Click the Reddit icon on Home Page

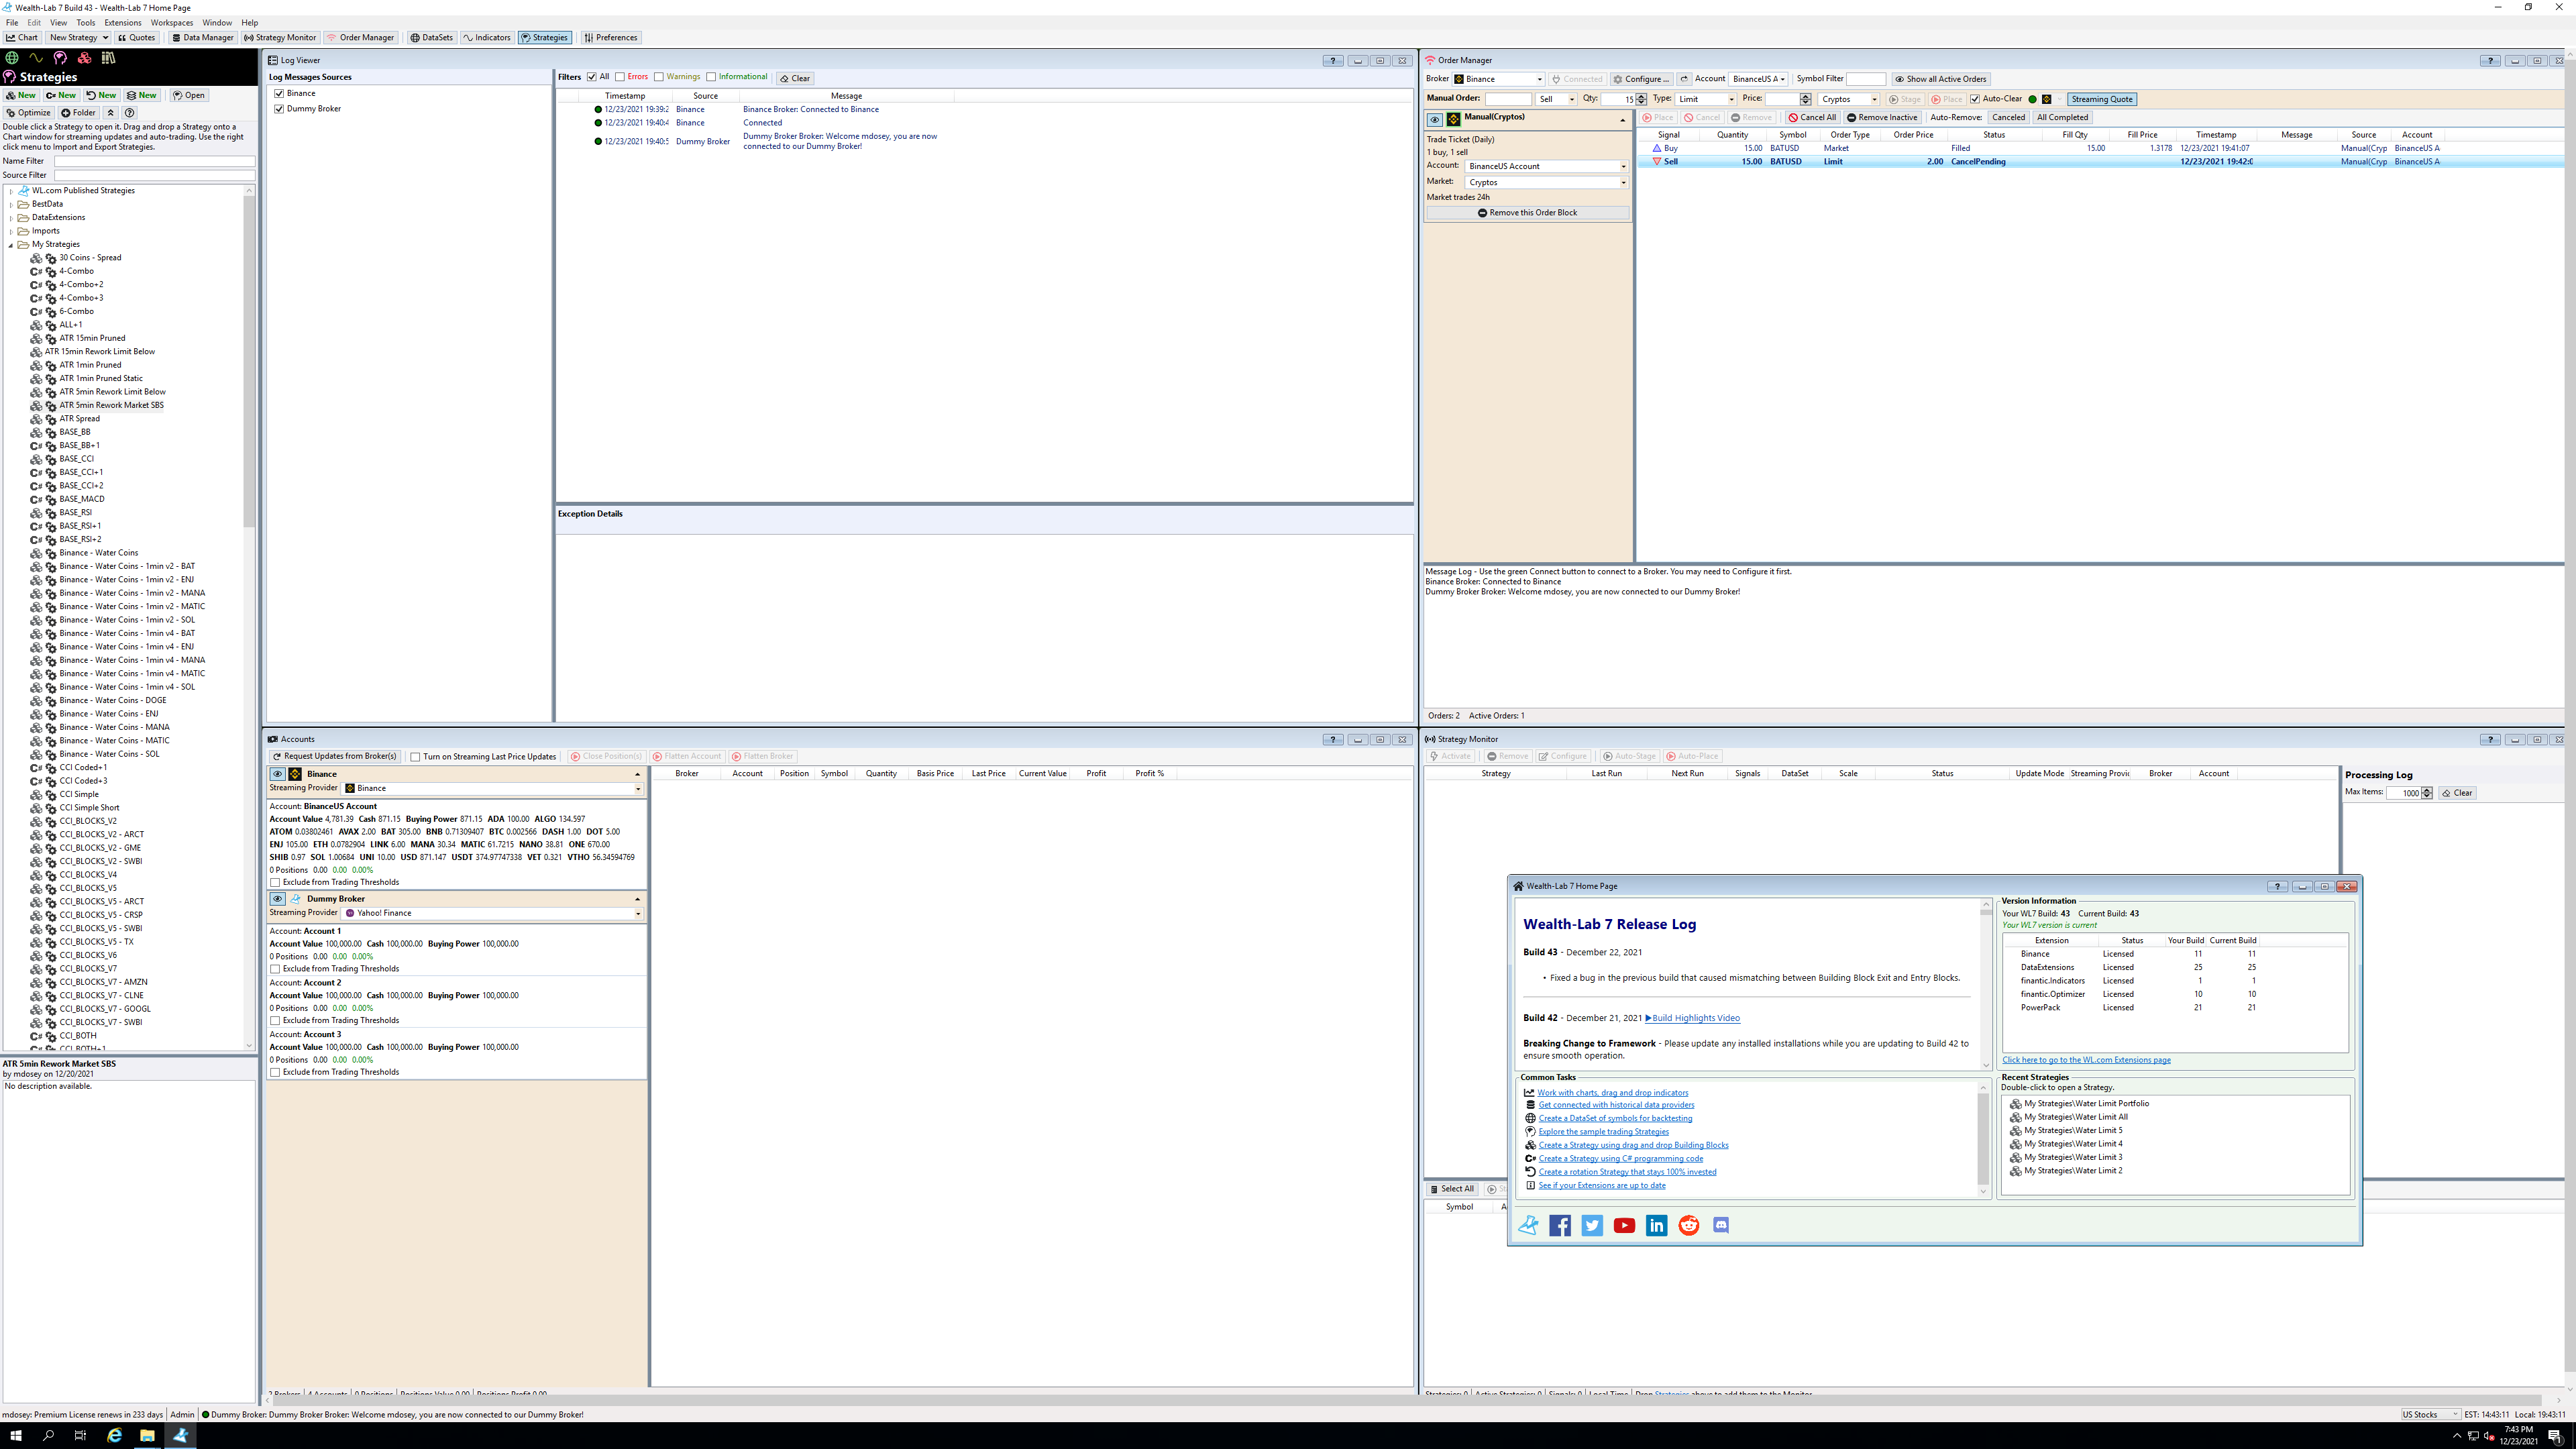pyautogui.click(x=1688, y=1226)
